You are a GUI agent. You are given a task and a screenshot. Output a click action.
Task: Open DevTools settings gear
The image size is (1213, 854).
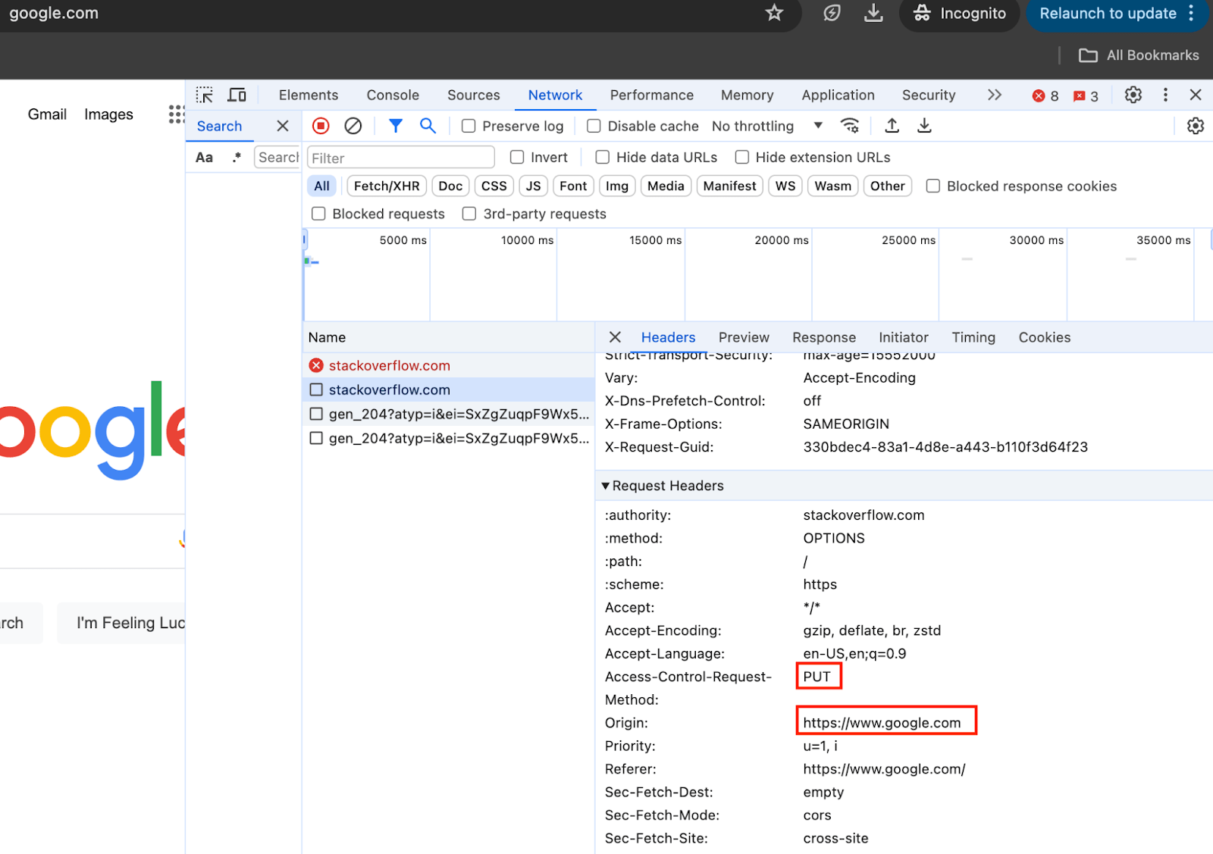coord(1133,95)
